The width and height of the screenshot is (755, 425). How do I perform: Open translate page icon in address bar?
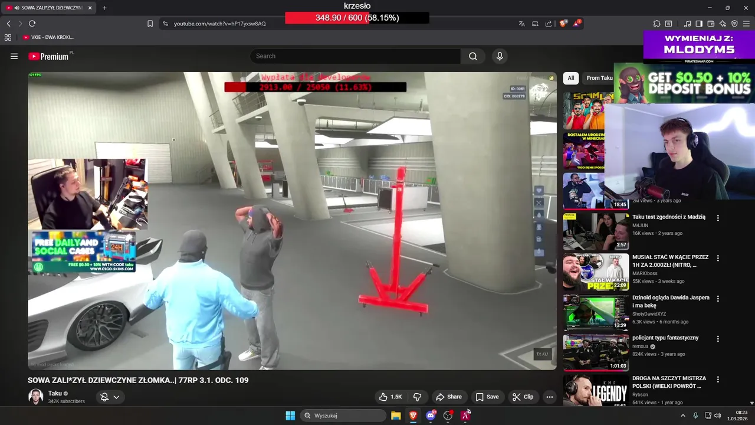pyautogui.click(x=521, y=24)
